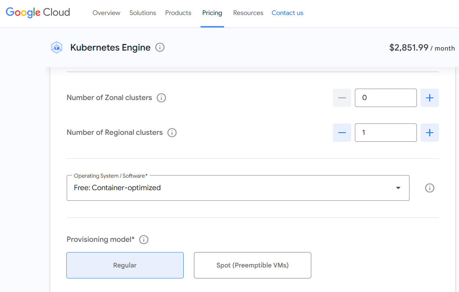Image resolution: width=459 pixels, height=292 pixels.
Task: Open the Solutions navigation menu
Action: click(143, 13)
